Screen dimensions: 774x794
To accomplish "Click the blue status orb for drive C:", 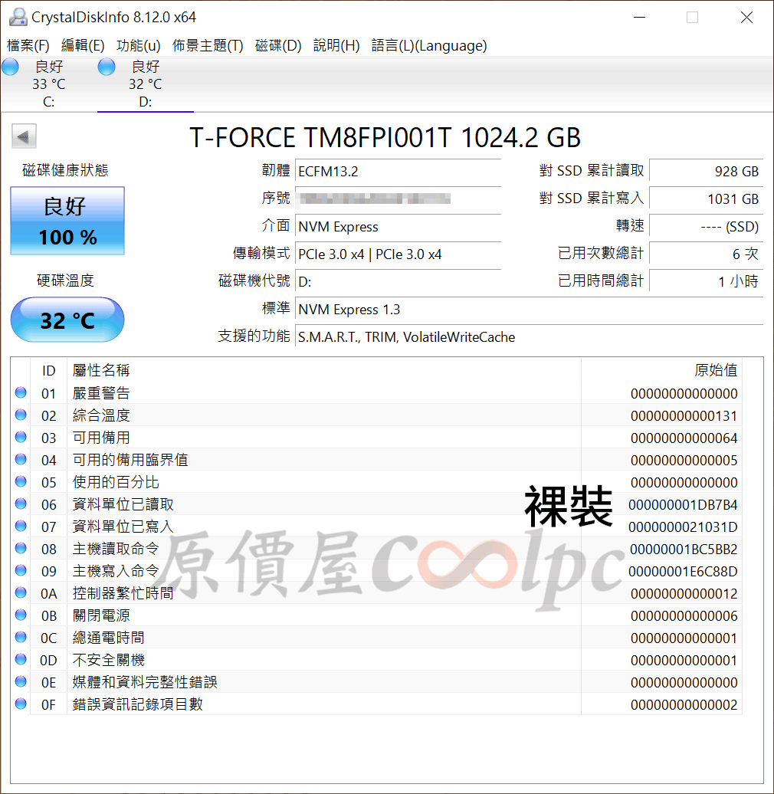I will coord(11,67).
